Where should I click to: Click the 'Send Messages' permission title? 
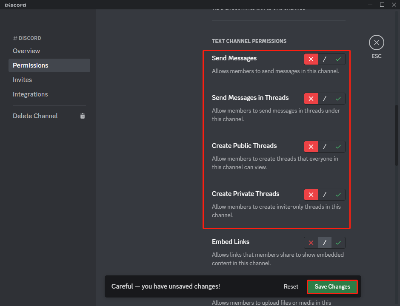click(x=234, y=58)
